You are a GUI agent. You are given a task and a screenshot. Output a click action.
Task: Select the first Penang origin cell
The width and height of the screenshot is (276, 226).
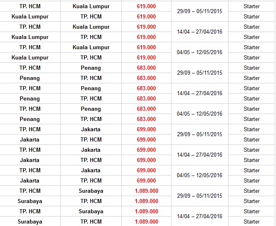click(30, 78)
